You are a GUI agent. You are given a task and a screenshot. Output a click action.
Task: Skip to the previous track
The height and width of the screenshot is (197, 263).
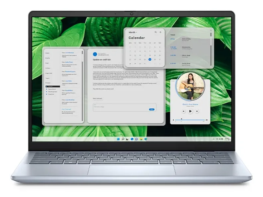pyautogui.click(x=183, y=111)
